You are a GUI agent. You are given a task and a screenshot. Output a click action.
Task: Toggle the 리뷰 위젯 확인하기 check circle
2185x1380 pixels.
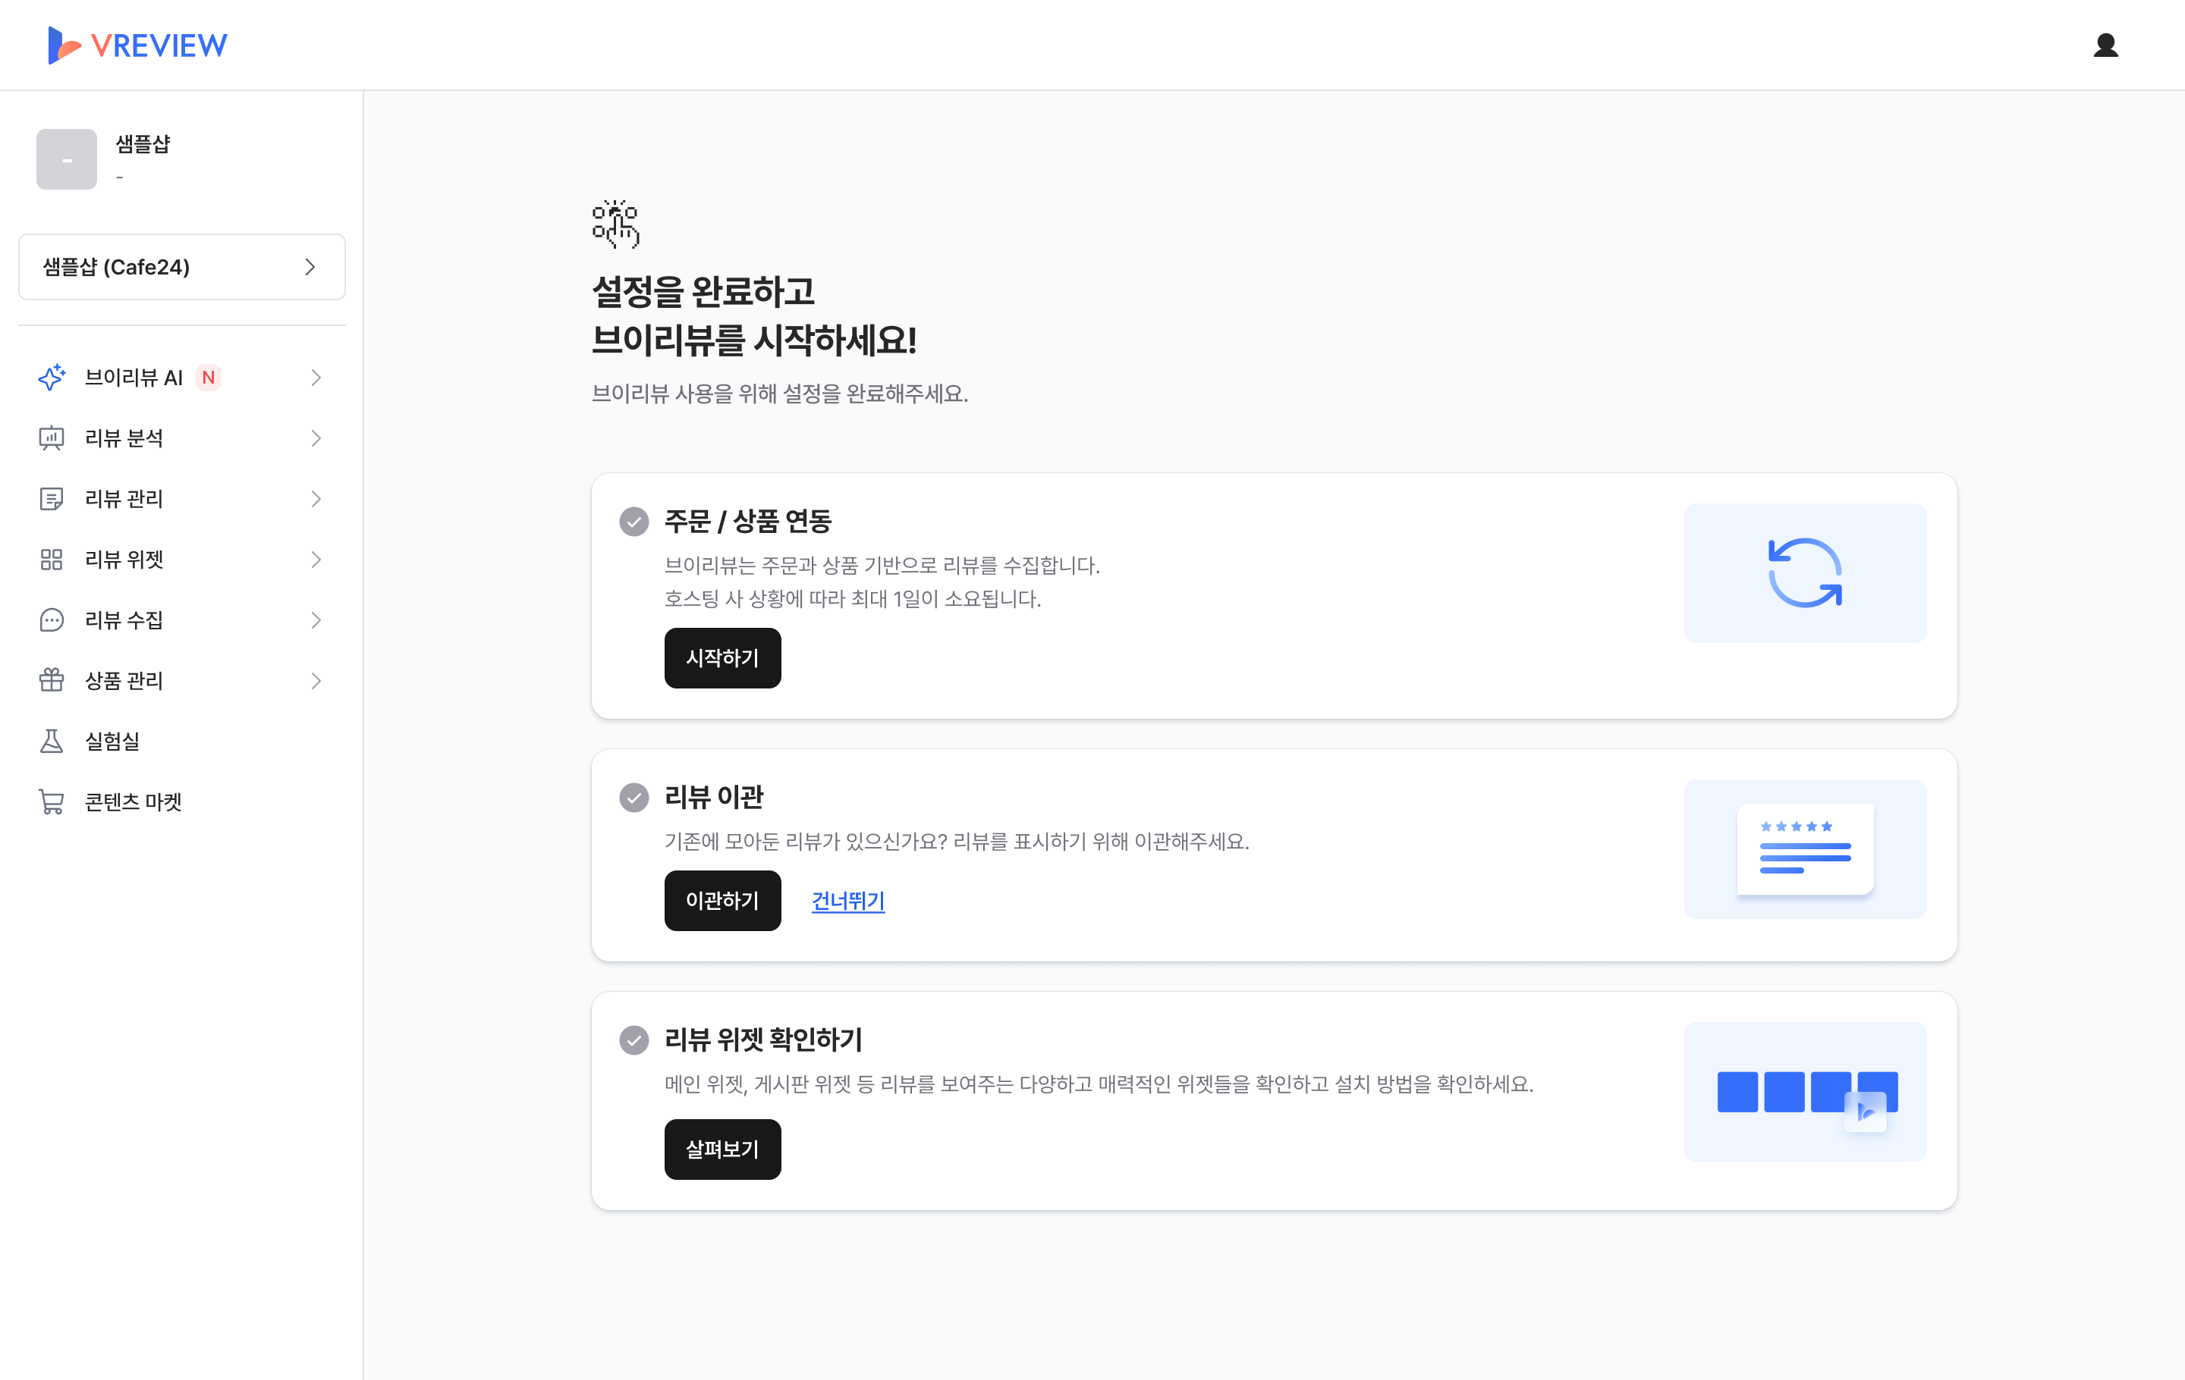tap(634, 1040)
